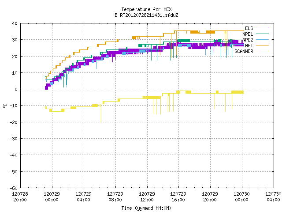Click the NPI legend label
This screenshot has width=282, height=212.
(x=249, y=45)
